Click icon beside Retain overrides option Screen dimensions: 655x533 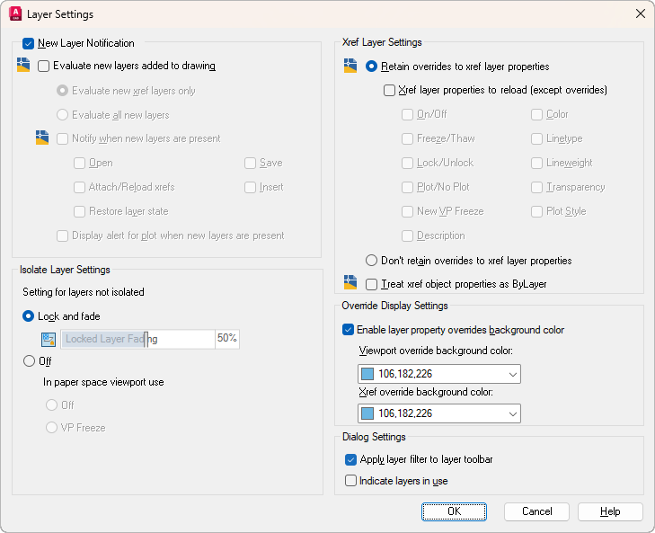(351, 67)
